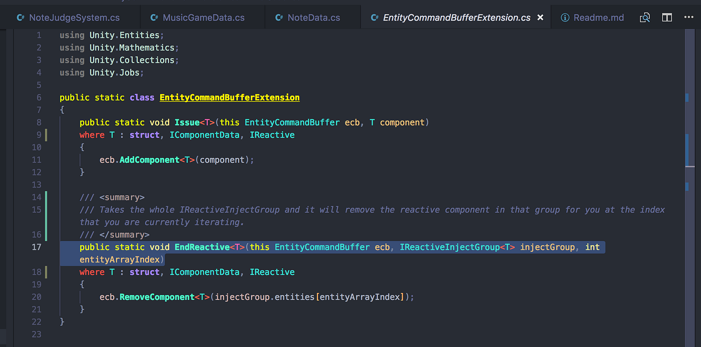The height and width of the screenshot is (347, 701).
Task: Click the C# icon on NoteJudgeSystem.cs tab
Action: click(x=21, y=17)
